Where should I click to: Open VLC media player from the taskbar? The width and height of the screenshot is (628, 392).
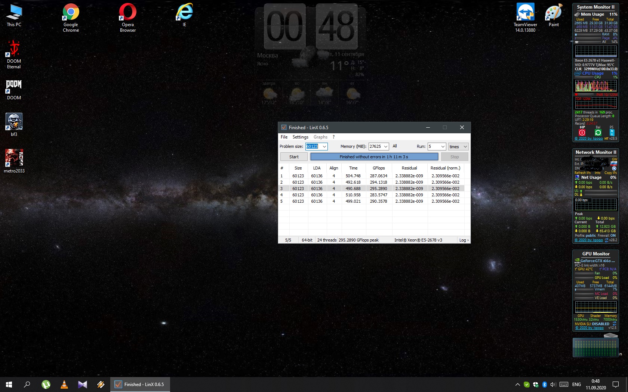(64, 385)
